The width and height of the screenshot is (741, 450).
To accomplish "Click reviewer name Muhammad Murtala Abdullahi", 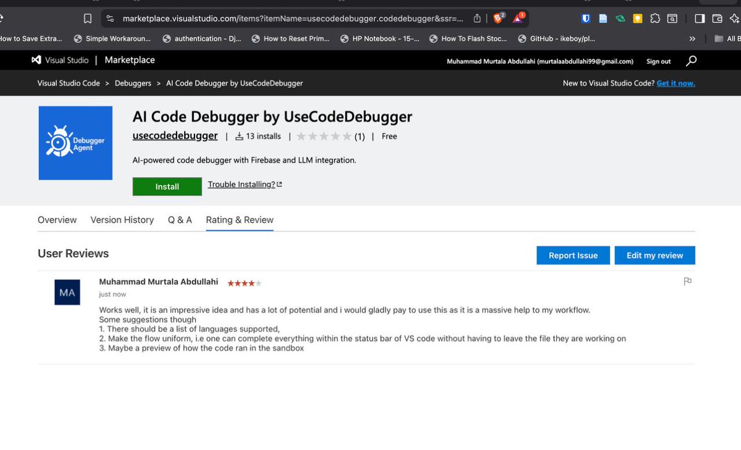I will click(159, 281).
